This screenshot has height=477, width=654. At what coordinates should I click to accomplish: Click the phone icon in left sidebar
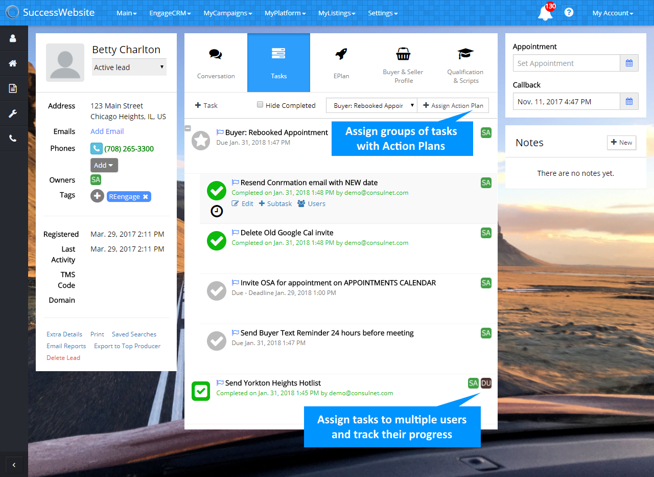pyautogui.click(x=13, y=139)
